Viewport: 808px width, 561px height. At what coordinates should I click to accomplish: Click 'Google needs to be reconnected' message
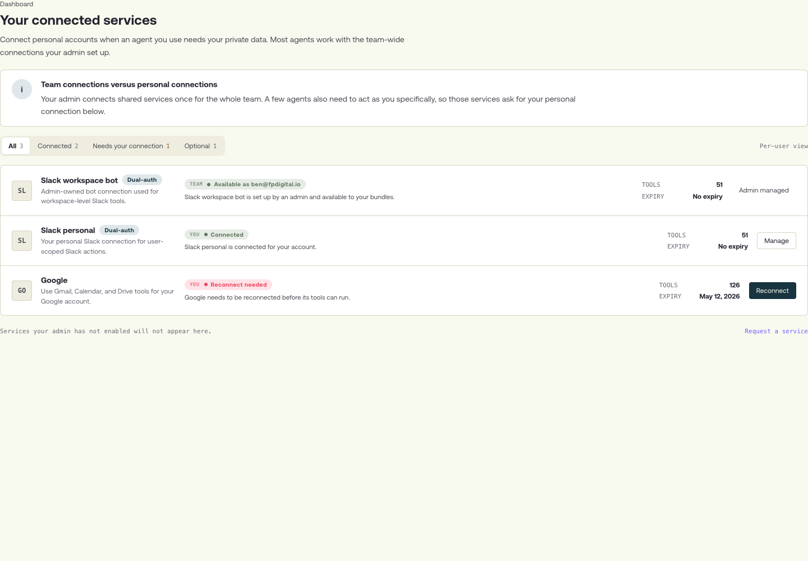(267, 297)
